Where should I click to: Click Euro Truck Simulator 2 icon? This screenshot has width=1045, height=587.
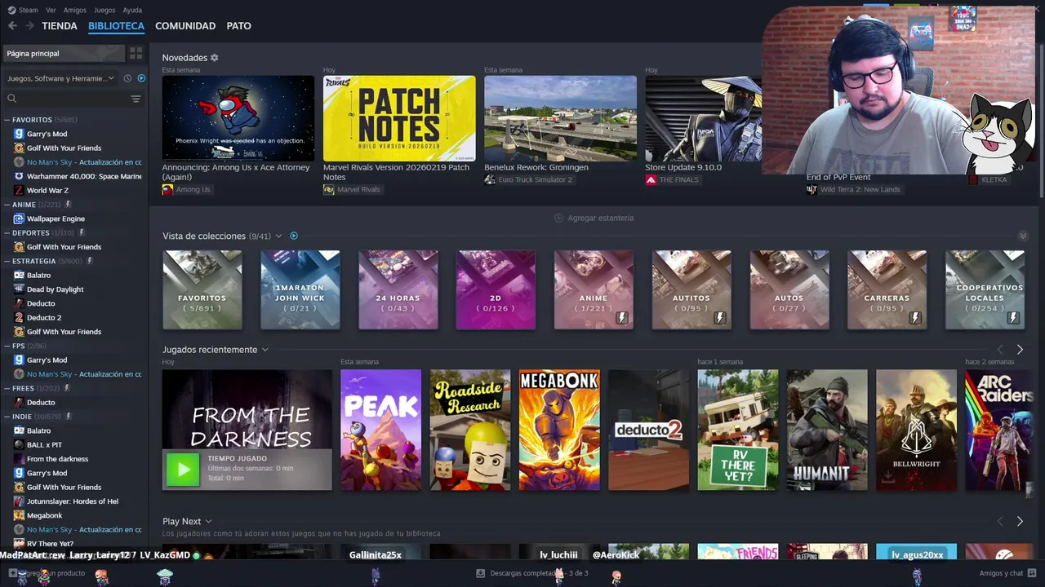[490, 179]
